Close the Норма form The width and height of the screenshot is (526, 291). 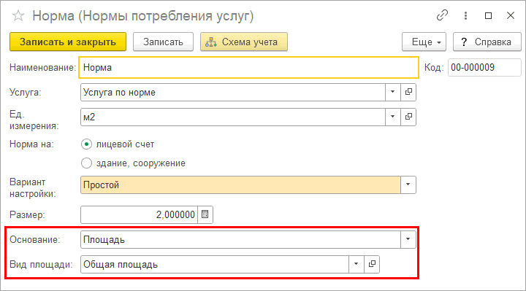click(511, 15)
